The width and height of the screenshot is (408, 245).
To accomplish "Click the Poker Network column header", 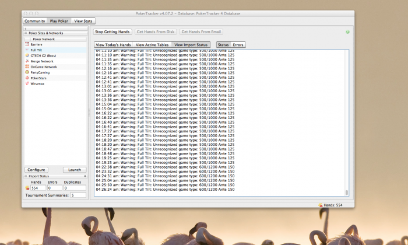I will coord(55,39).
